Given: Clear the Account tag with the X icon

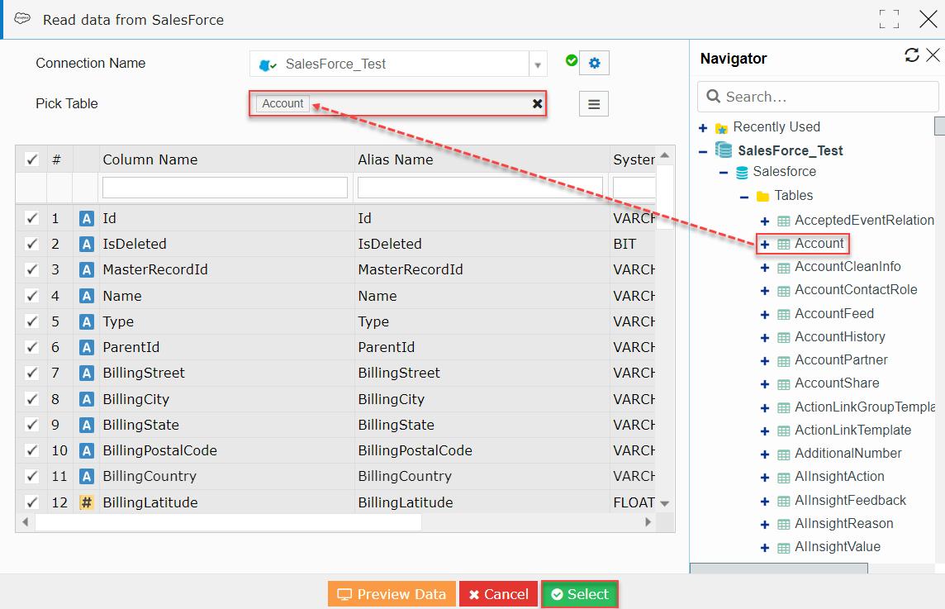Looking at the screenshot, I should pos(538,104).
